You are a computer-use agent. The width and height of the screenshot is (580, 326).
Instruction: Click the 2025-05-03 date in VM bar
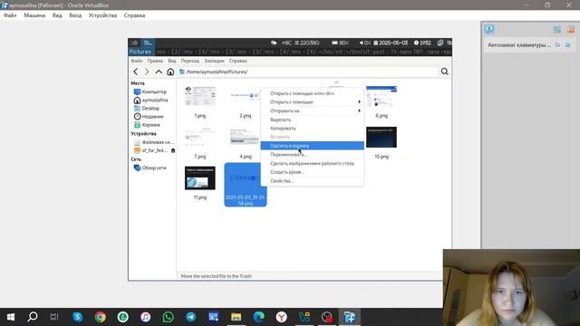point(391,43)
